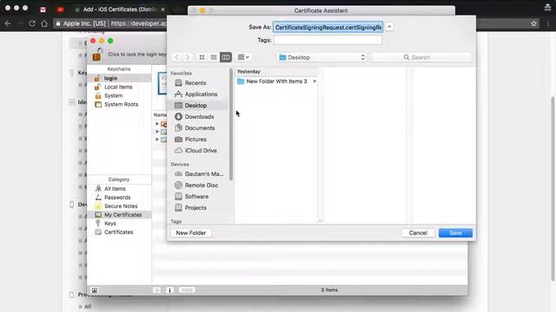Click the New Folder button
This screenshot has height=312, width=556.
pyautogui.click(x=191, y=233)
